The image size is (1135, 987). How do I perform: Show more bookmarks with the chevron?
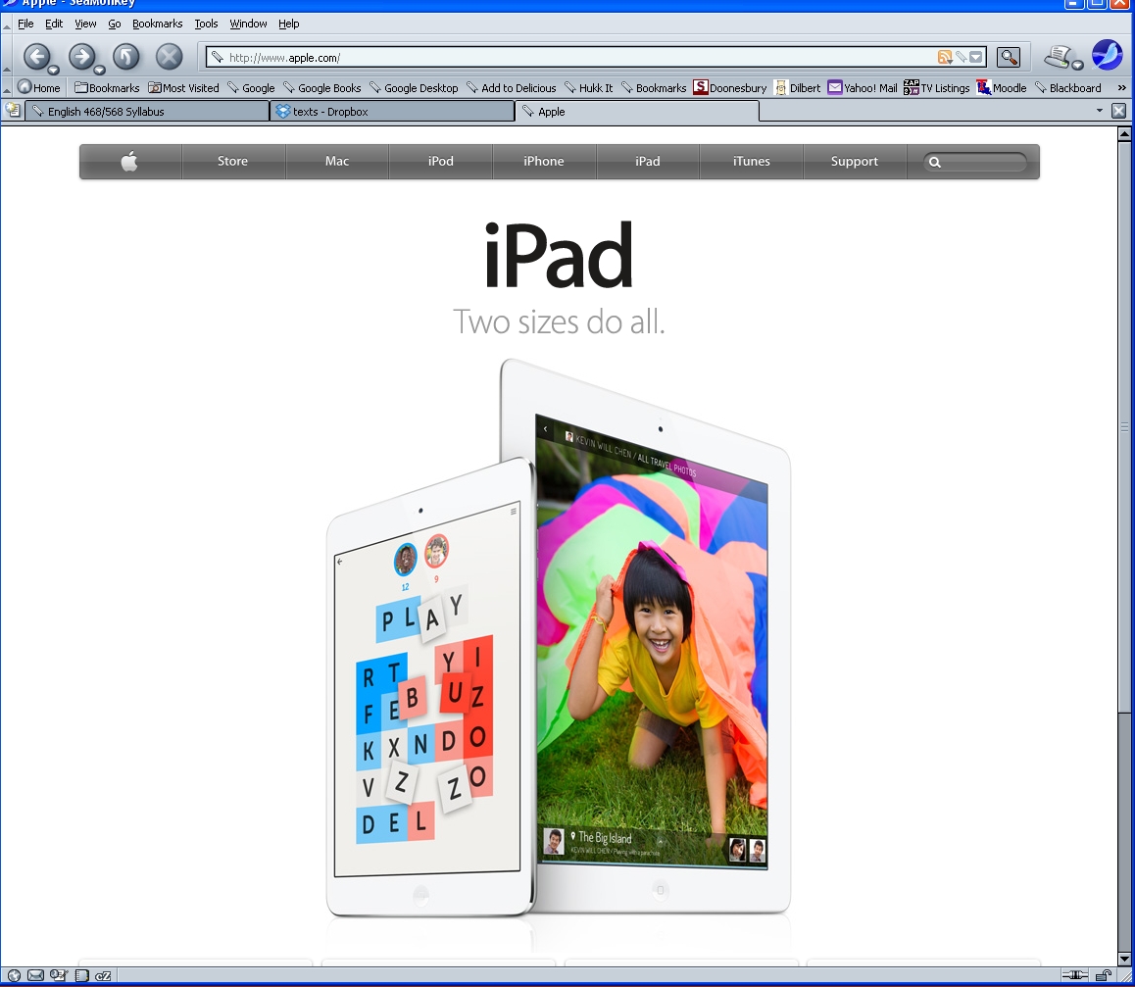(x=1121, y=88)
